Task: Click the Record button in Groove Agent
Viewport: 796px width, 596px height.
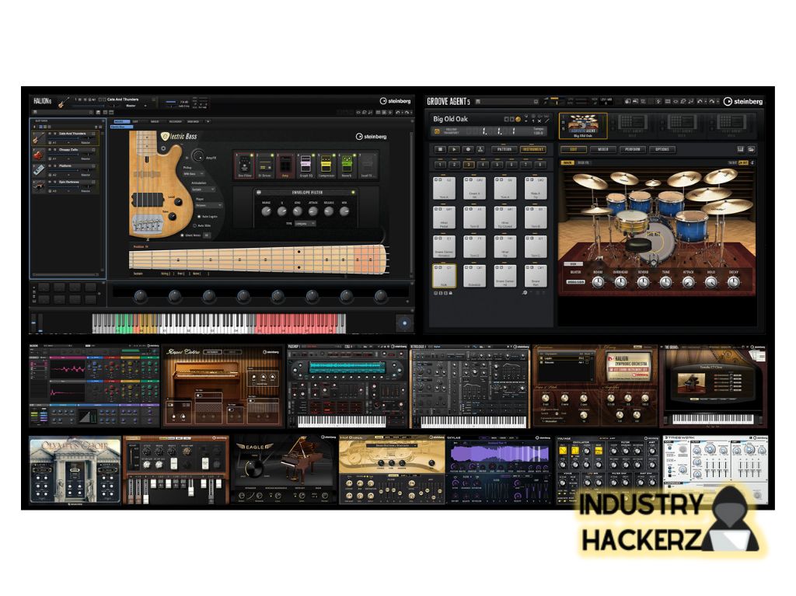Action: tap(467, 149)
